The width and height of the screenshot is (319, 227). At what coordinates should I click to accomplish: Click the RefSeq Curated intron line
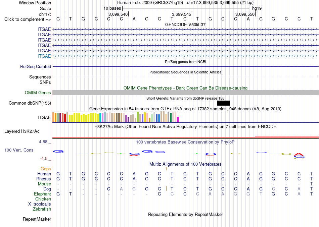pos(185,66)
